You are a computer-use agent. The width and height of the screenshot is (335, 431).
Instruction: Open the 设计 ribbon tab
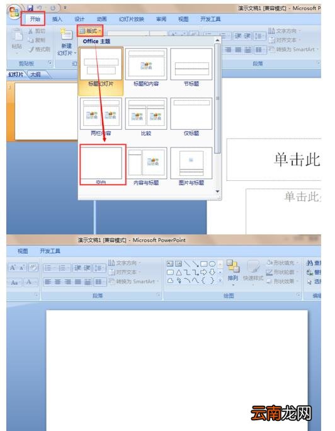pos(79,19)
